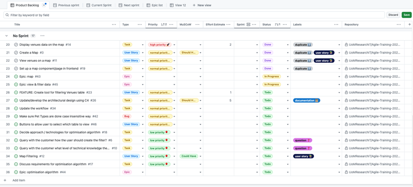Click the sort indicator in Priority header

click(164, 24)
